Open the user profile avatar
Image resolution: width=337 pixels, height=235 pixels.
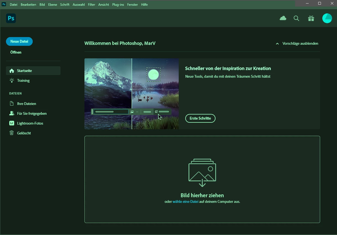pos(327,18)
